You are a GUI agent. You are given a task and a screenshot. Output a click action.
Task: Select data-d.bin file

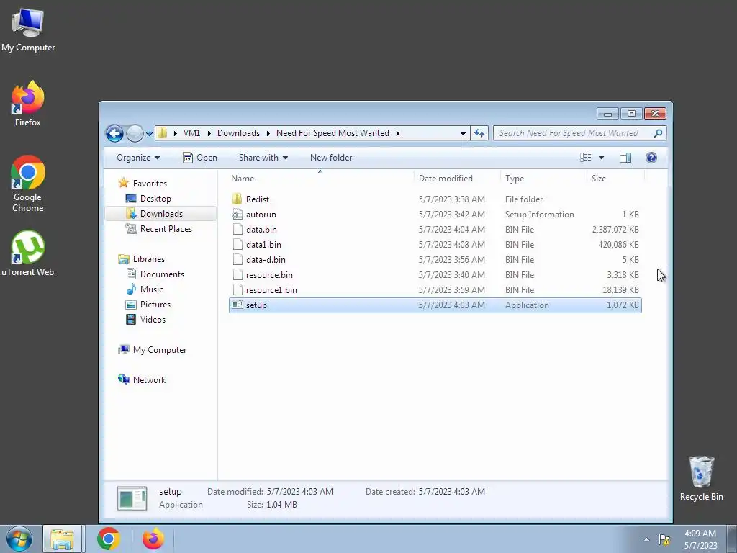(435, 259)
